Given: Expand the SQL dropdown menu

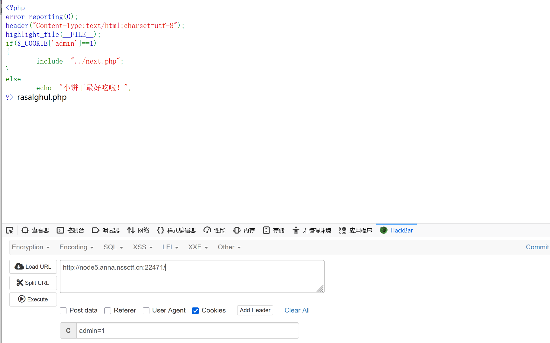Looking at the screenshot, I should (113, 247).
